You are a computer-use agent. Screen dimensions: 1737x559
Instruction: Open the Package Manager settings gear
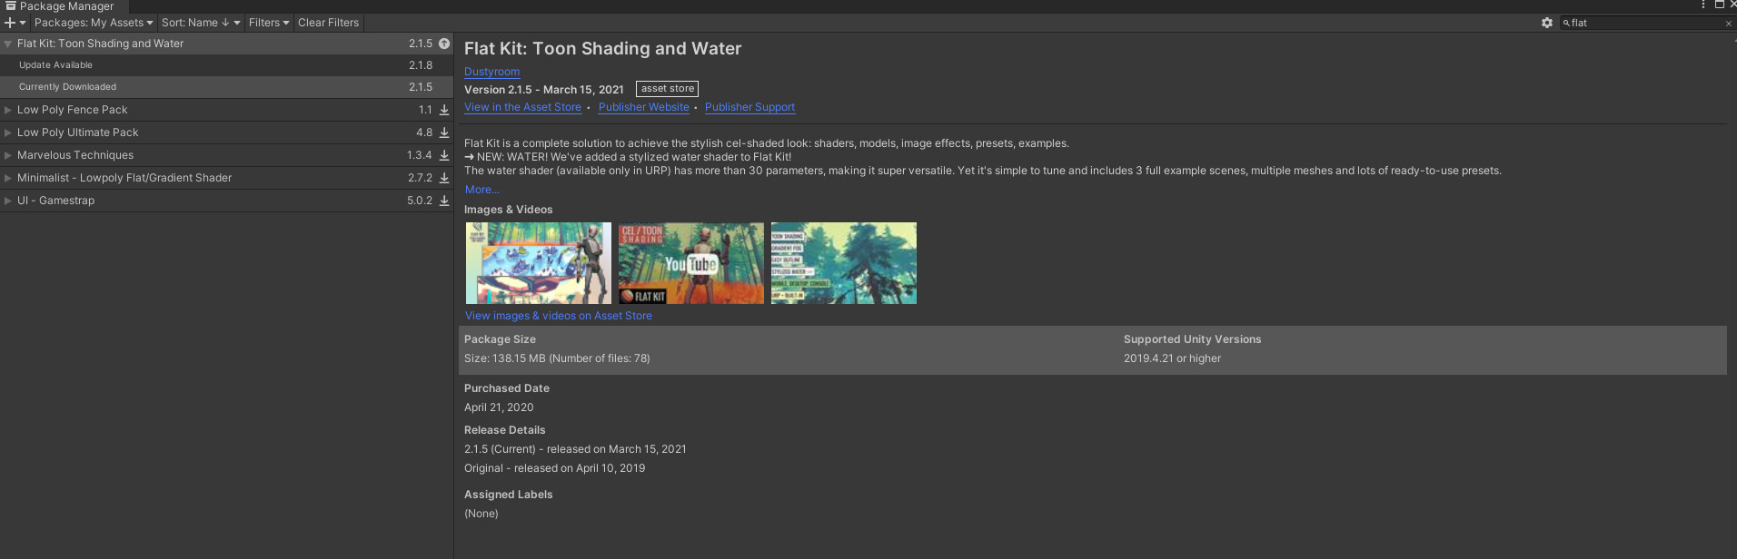1547,23
